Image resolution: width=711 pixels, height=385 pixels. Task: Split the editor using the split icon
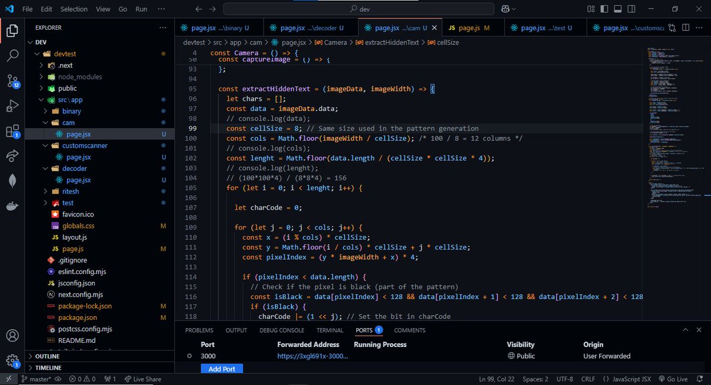(x=686, y=27)
